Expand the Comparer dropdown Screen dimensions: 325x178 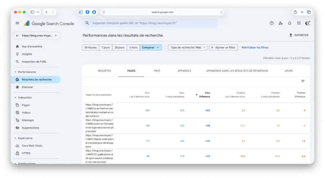pos(150,48)
